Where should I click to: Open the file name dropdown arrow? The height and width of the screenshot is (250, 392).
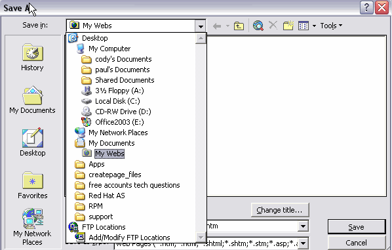pyautogui.click(x=303, y=226)
